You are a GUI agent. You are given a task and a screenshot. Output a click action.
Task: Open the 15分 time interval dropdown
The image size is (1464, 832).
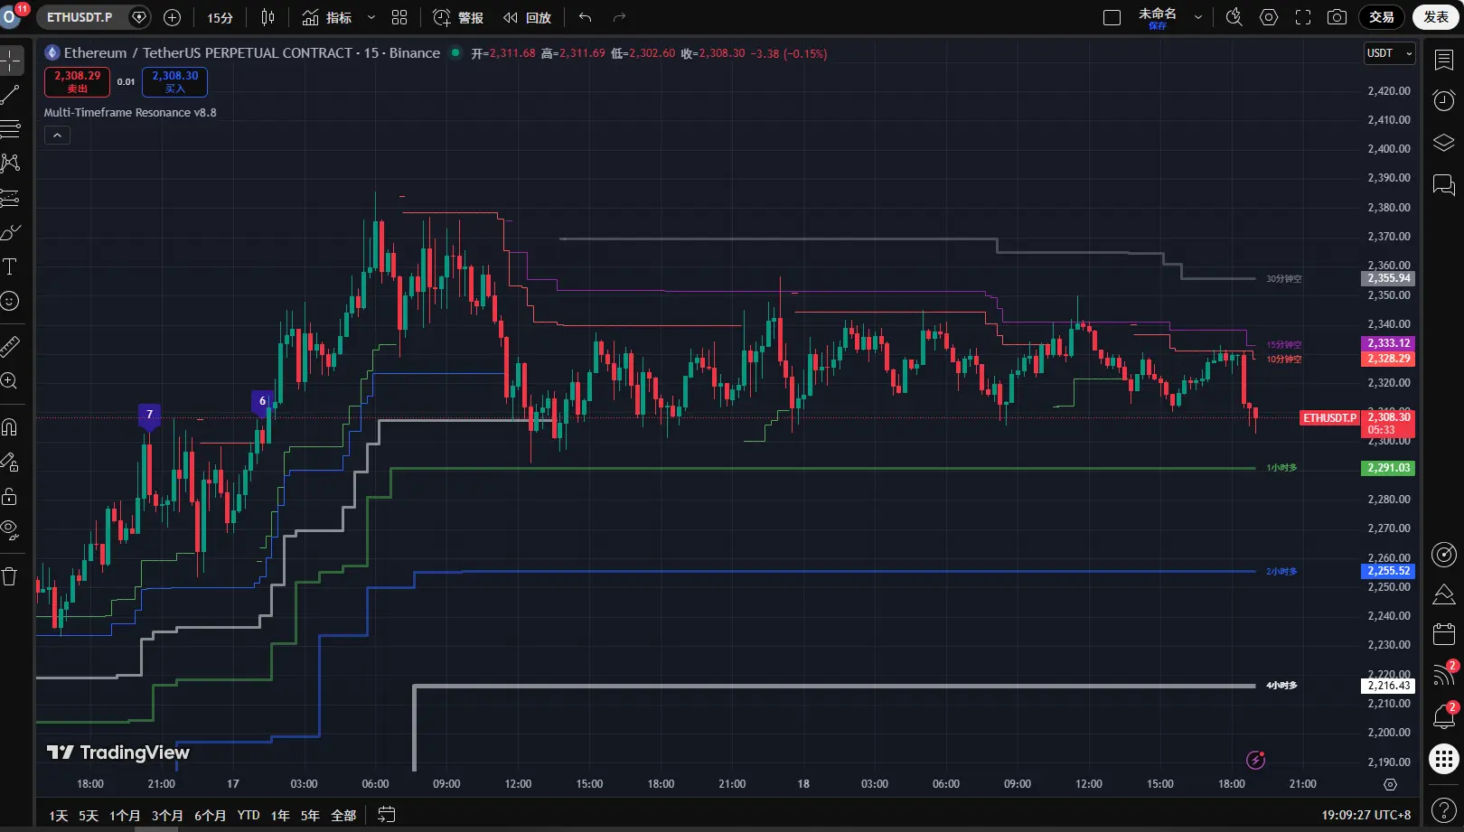click(220, 17)
